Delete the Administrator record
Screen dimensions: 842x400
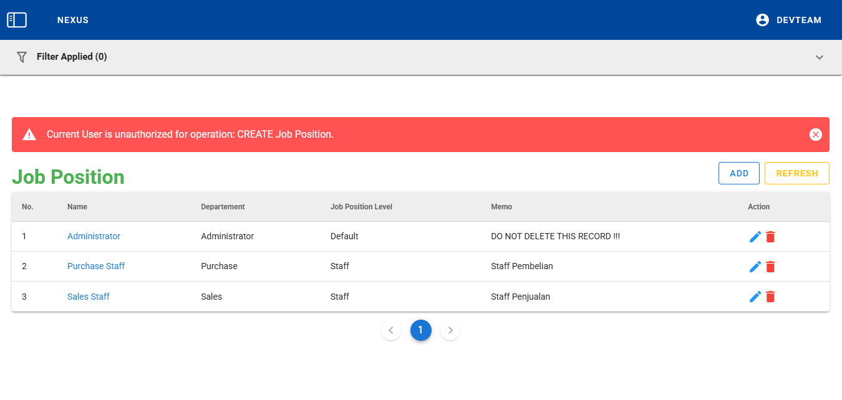[770, 237]
